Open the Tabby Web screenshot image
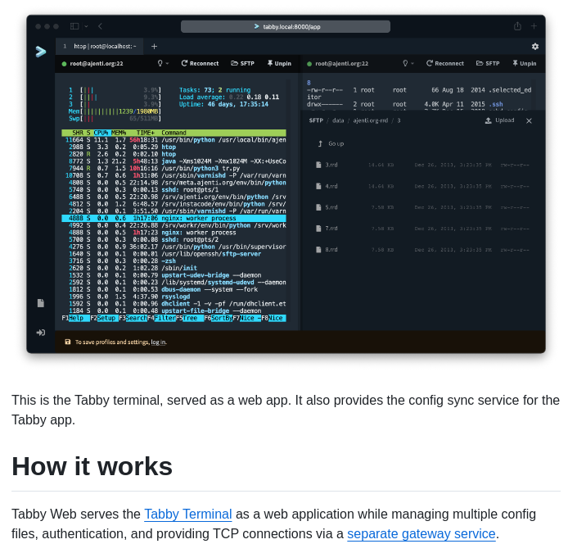Image resolution: width=568 pixels, height=553 pixels. pos(286,184)
